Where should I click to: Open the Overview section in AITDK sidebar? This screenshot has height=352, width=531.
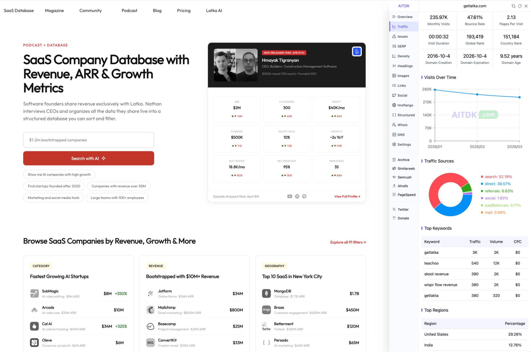404,17
